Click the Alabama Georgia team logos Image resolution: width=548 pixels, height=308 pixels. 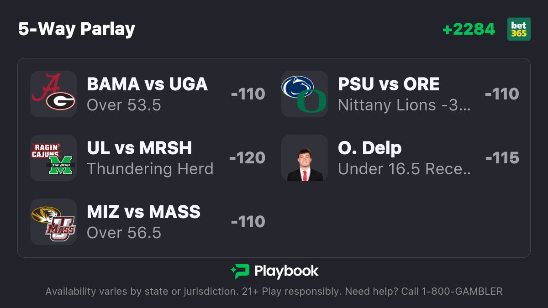click(x=53, y=94)
